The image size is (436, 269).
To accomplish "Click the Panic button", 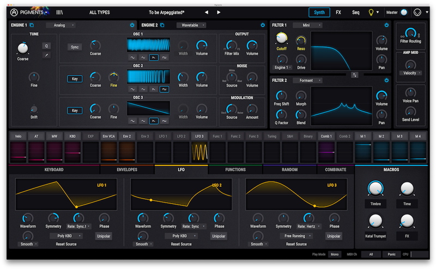I will [x=391, y=254].
